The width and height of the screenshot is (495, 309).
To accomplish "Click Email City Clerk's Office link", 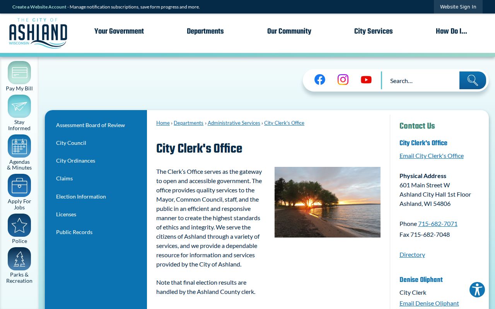I will pos(432,156).
